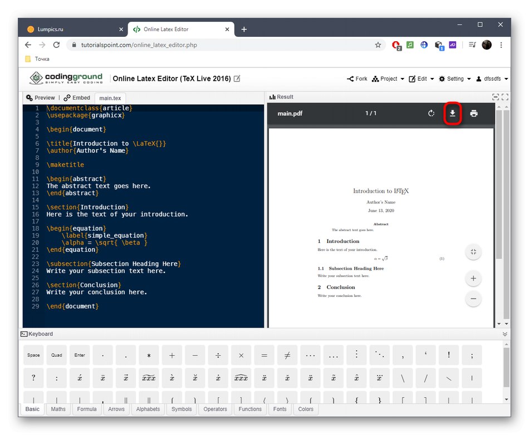Open the Functions keyboard tab
Screen dimensions: 529x435
pos(249,409)
